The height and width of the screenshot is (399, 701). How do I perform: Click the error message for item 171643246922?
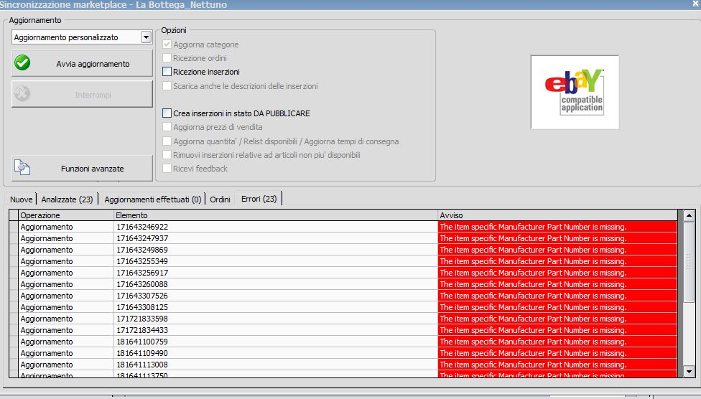pos(557,227)
